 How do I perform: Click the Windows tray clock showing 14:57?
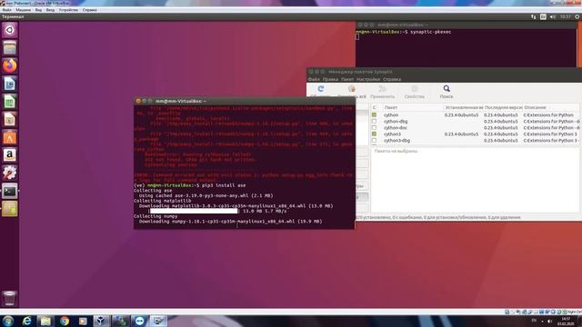coord(566,321)
